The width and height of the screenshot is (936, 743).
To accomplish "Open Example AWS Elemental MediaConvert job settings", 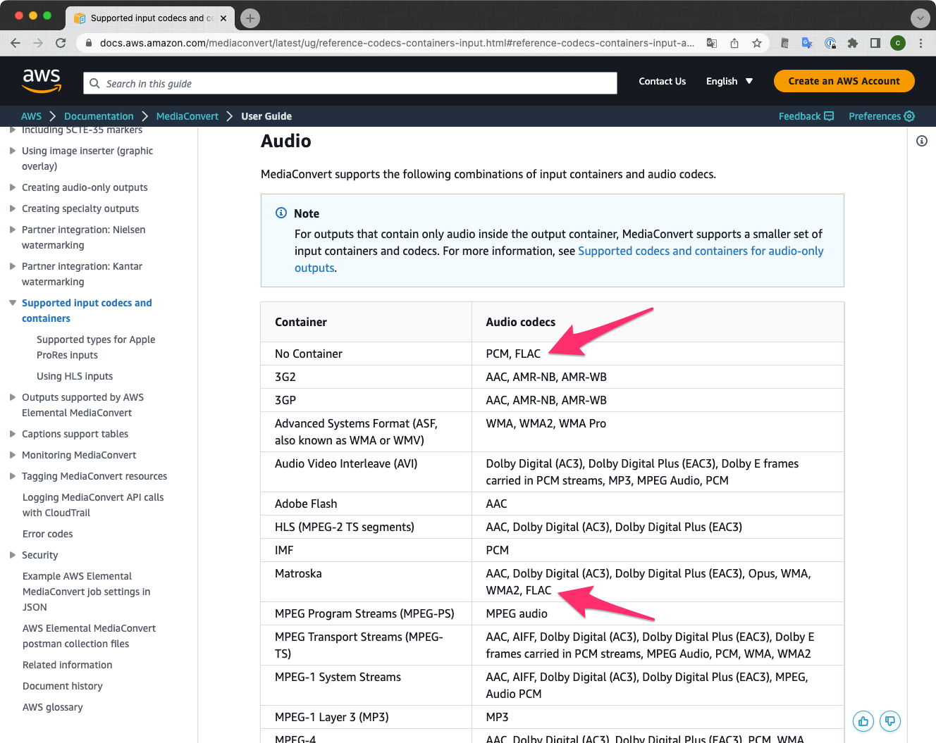I will (x=86, y=592).
